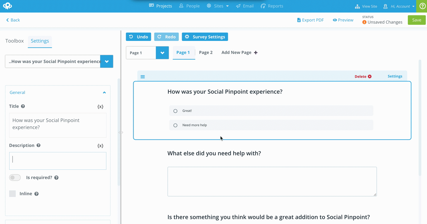Collapse the General settings section
Screen dimensions: 427x224
click(x=104, y=93)
